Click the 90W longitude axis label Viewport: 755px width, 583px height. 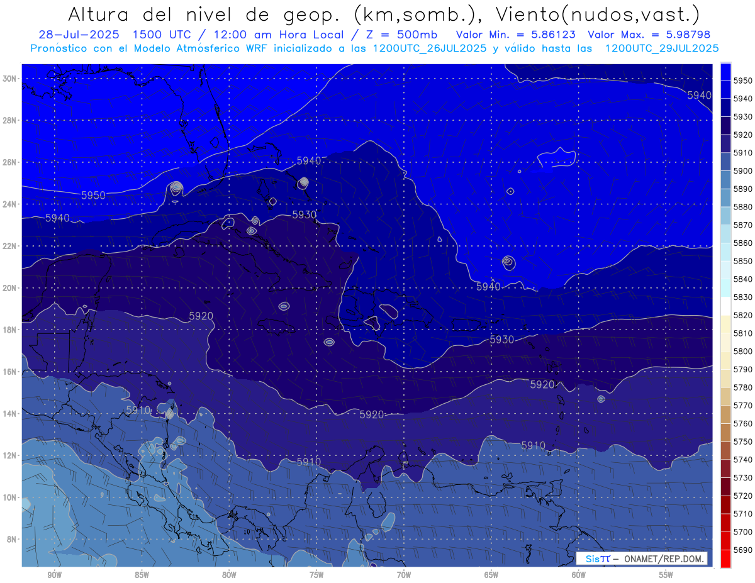tap(54, 575)
